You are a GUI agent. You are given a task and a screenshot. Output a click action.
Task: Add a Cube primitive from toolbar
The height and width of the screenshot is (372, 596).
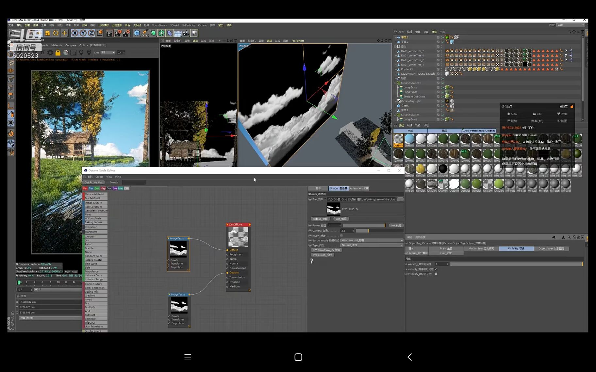[137, 33]
